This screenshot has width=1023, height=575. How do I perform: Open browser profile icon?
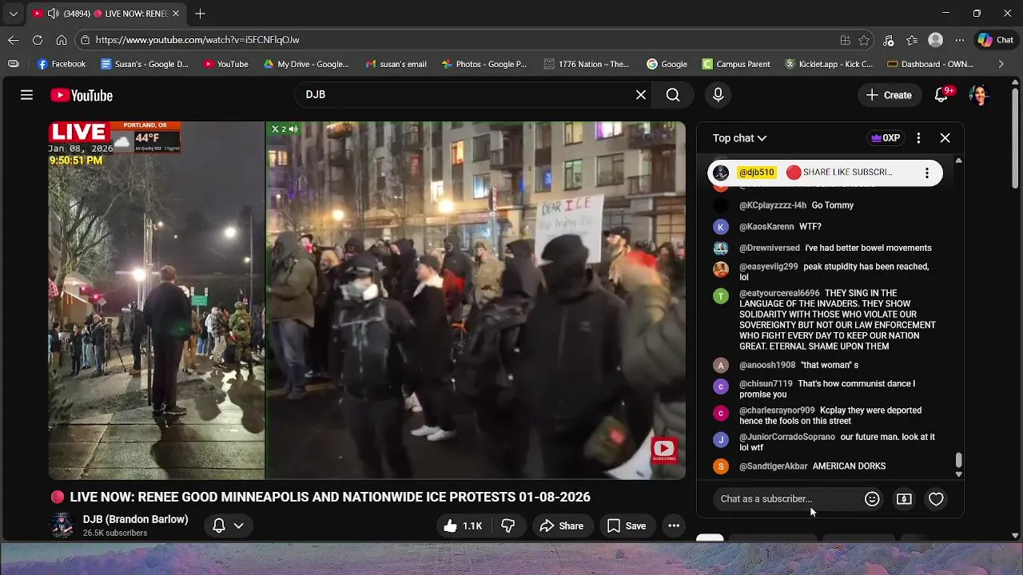click(935, 40)
